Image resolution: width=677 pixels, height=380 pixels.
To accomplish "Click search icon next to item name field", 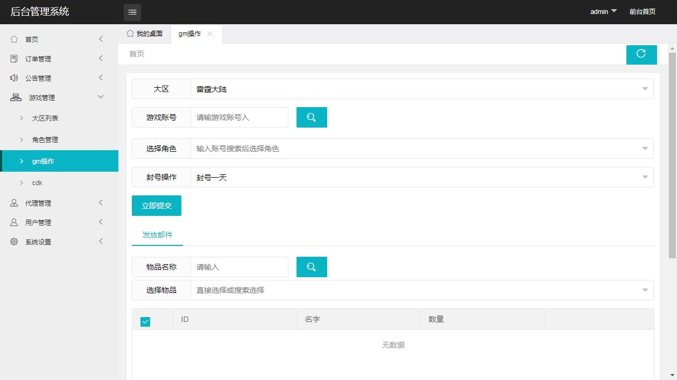I will pos(312,267).
